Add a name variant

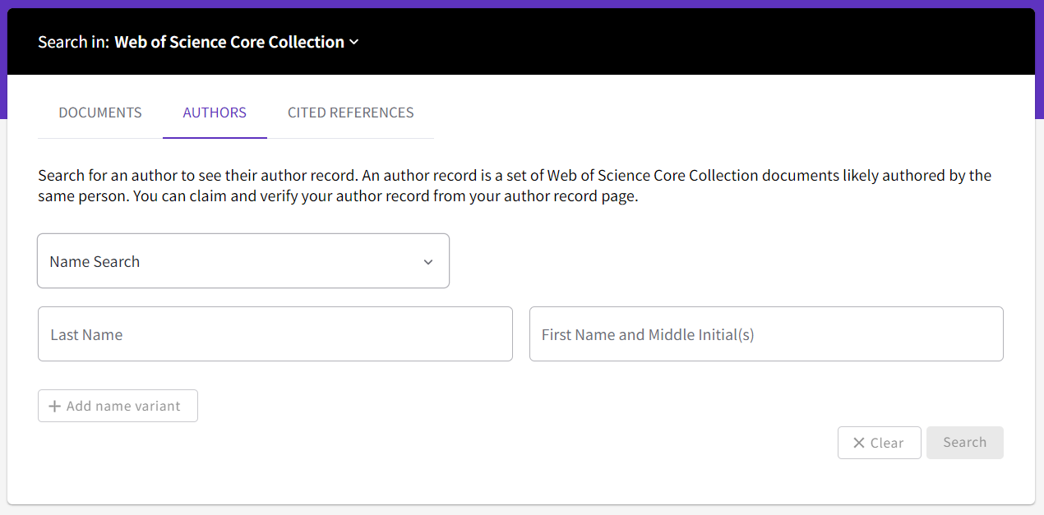(118, 406)
